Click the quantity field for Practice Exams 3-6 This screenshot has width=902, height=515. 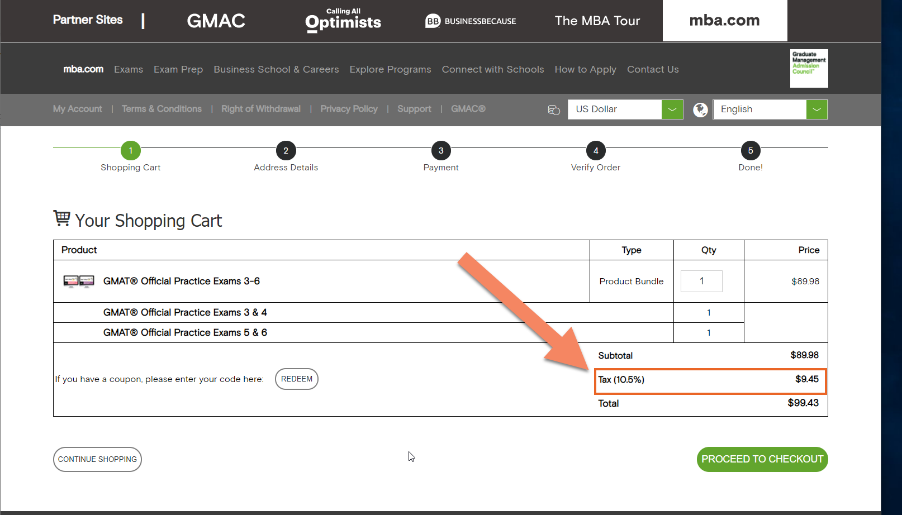[x=701, y=281]
